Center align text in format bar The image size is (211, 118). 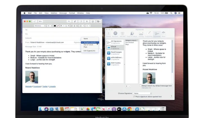point(75,26)
